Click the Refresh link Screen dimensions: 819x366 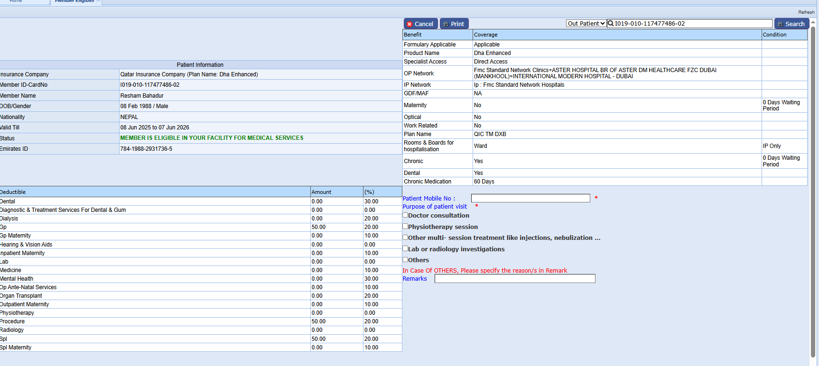point(806,12)
